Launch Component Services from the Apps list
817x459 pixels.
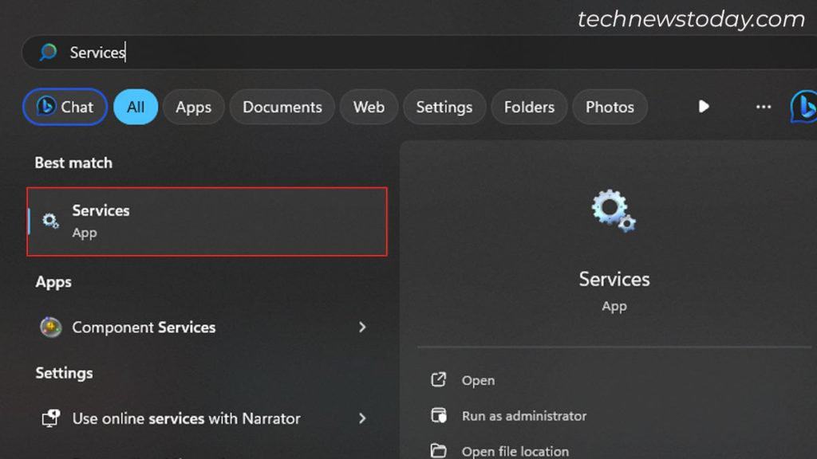(144, 328)
